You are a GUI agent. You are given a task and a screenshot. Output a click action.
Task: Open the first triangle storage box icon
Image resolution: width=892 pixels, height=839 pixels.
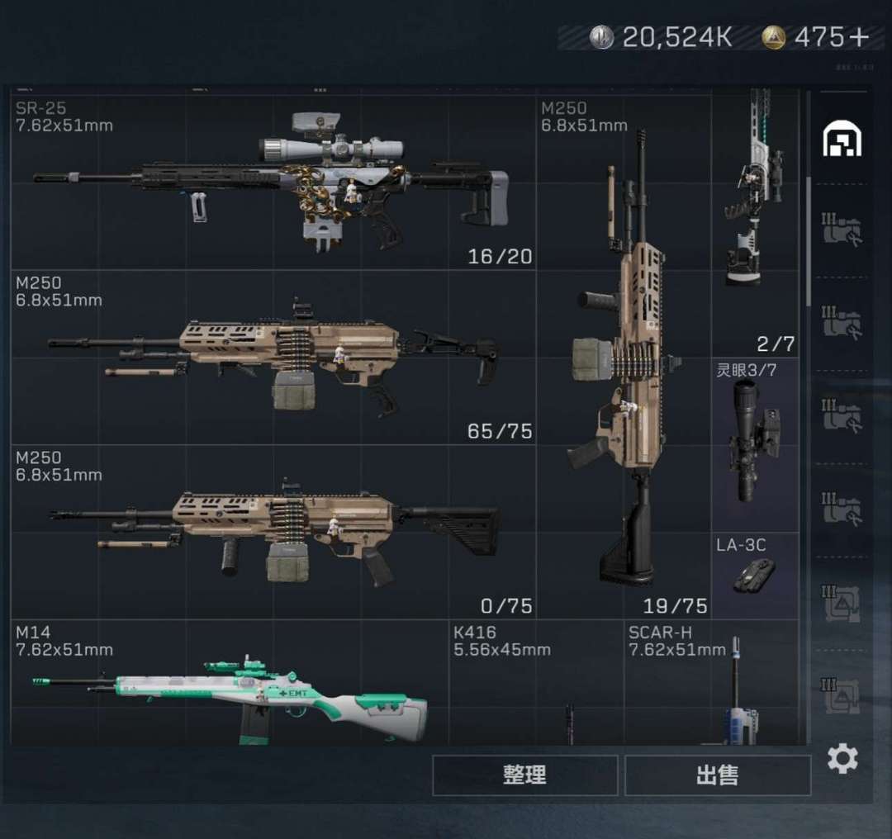pyautogui.click(x=842, y=603)
